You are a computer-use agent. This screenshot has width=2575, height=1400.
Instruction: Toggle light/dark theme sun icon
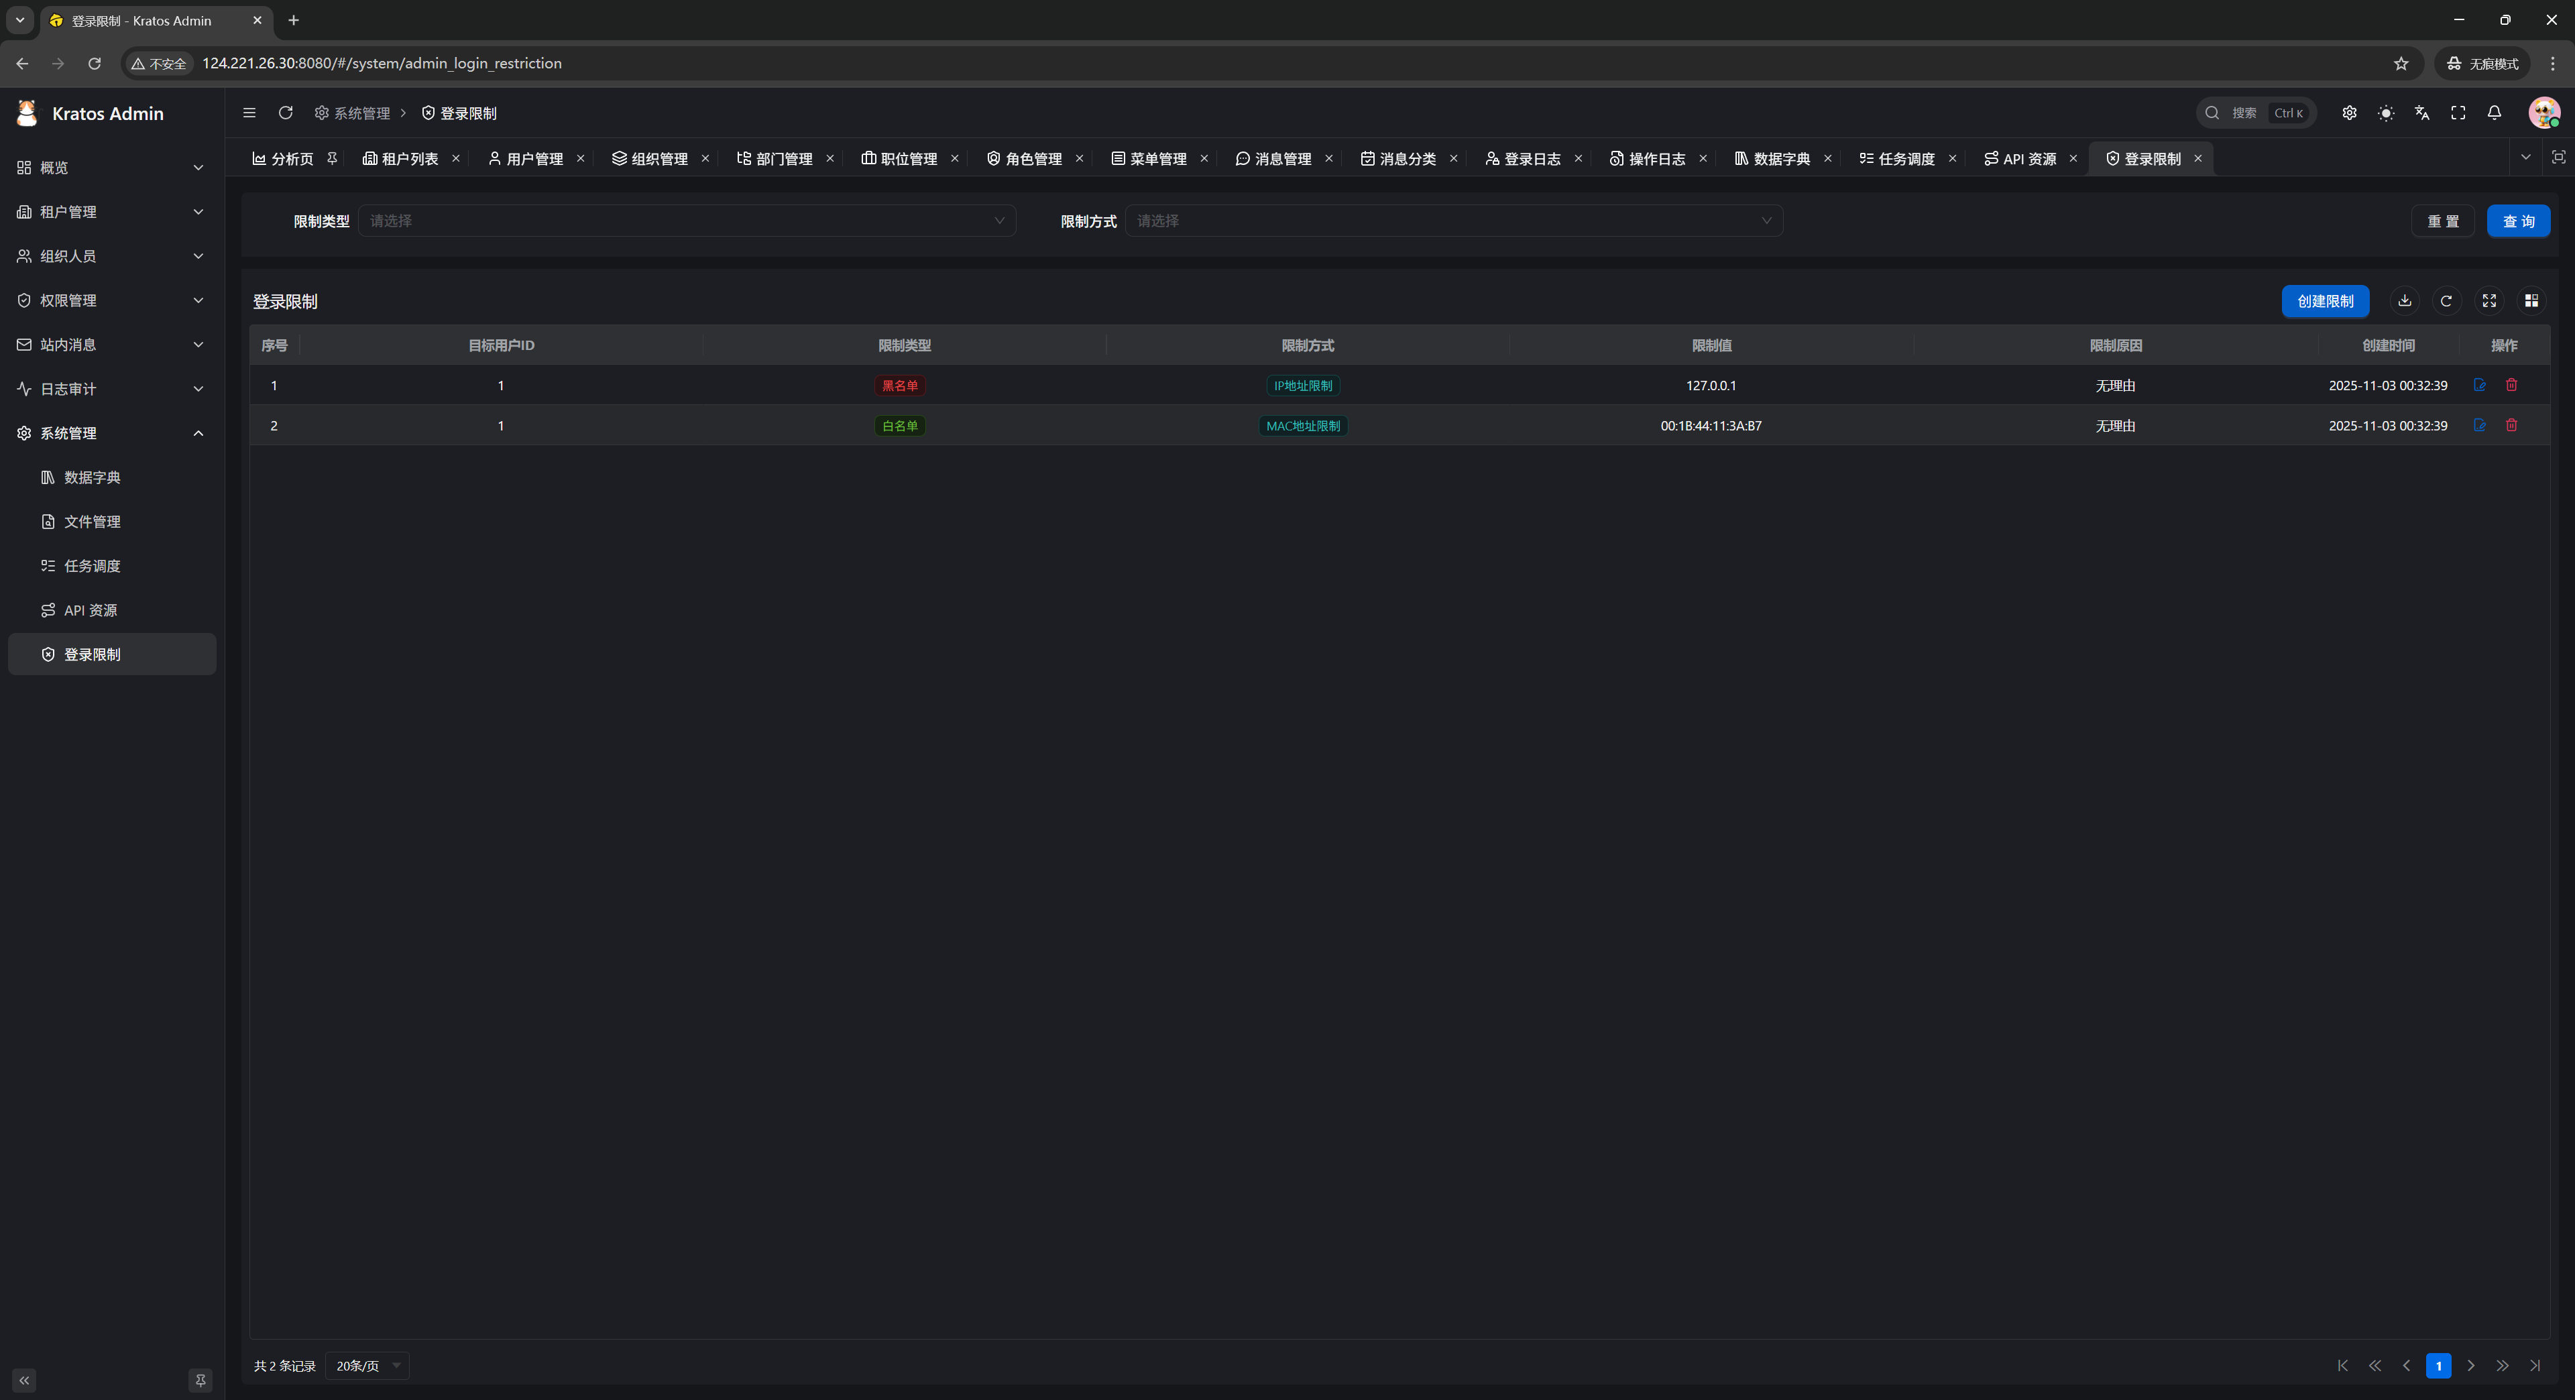(2385, 113)
